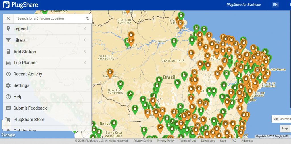Screen dimensions: 291x144
Task: Expand the Filters section chevron
Action: click(85, 40)
